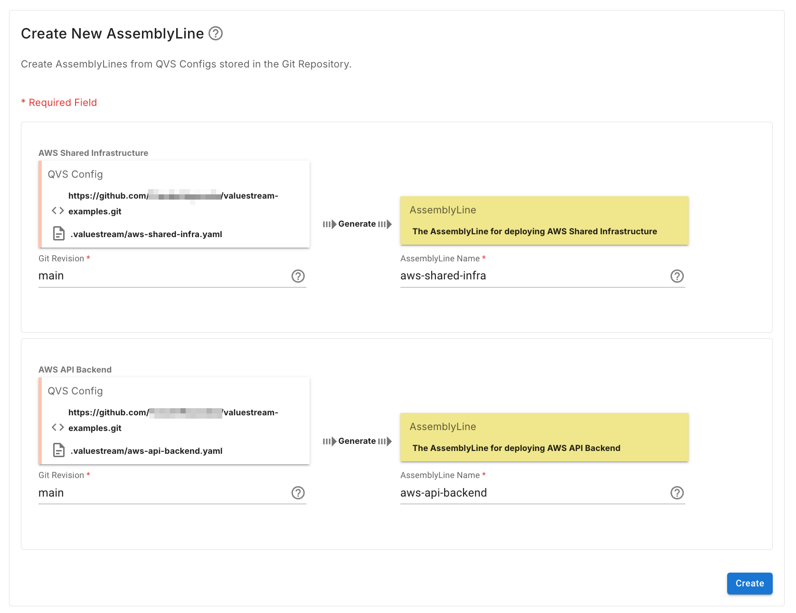Screen dimensions: 796x613
Task: Click help icon in AWS Shared Infrastructure Git Revision field
Action: pyautogui.click(x=298, y=276)
